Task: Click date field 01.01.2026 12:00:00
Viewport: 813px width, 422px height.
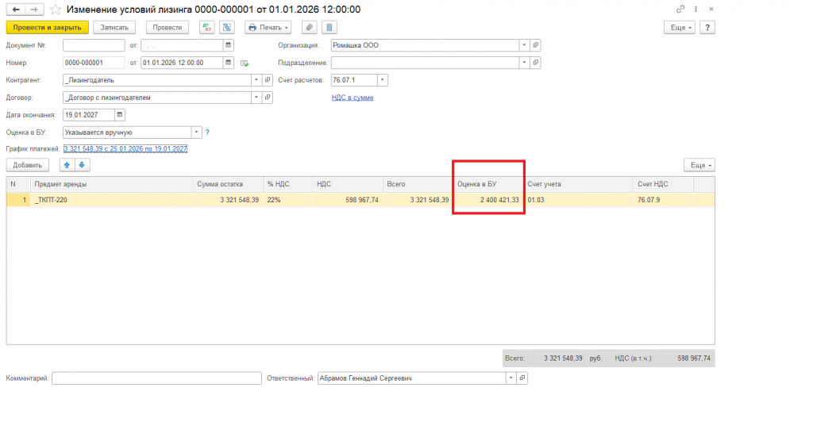Action: (x=182, y=63)
